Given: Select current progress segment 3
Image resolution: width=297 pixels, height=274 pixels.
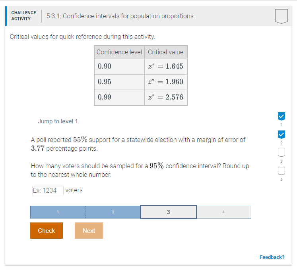Looking at the screenshot, I should [169, 212].
